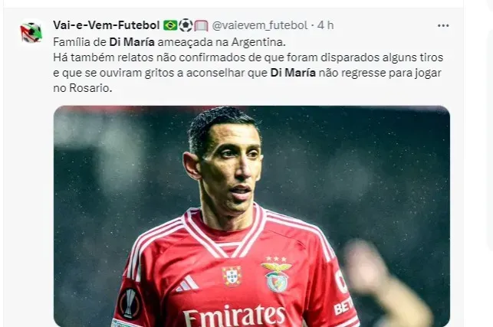Click the word Rosario in tweet text

89,88
